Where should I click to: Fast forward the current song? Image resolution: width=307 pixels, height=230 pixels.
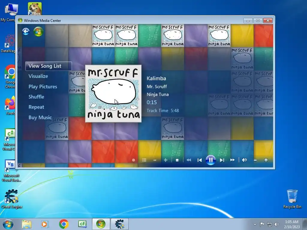(x=232, y=160)
